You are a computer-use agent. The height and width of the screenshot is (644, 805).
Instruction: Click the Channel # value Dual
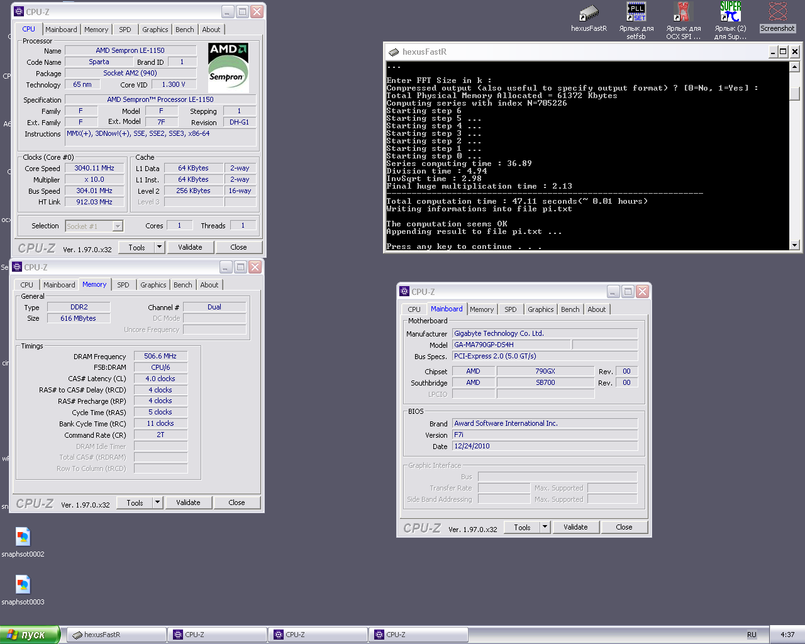point(214,307)
